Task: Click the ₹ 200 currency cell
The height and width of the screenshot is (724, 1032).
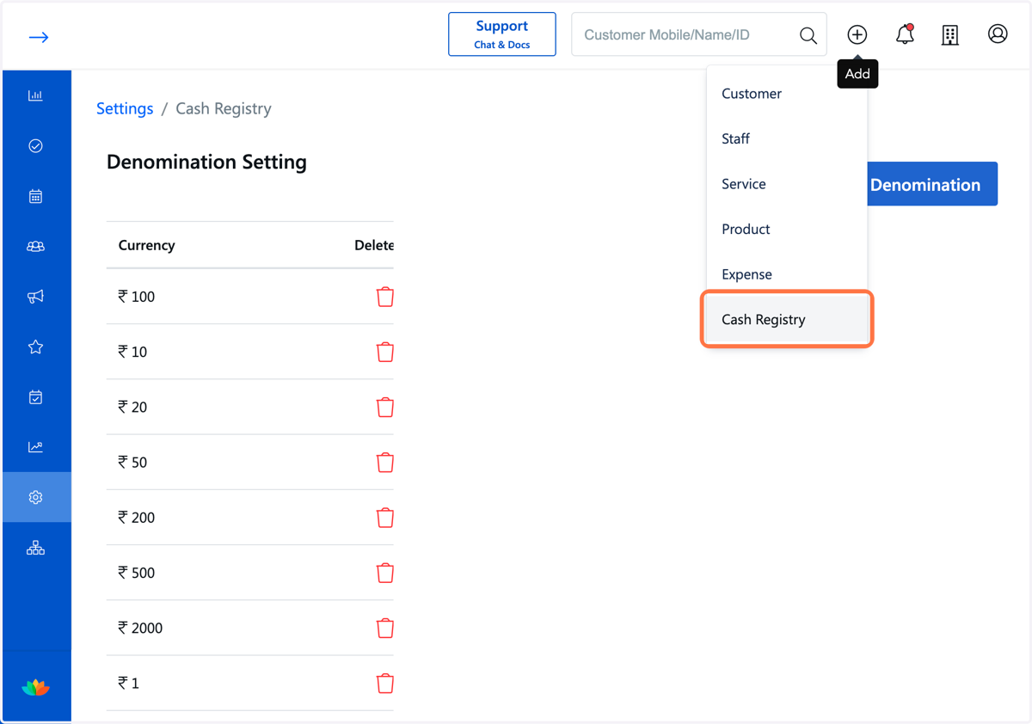Action: (x=137, y=518)
